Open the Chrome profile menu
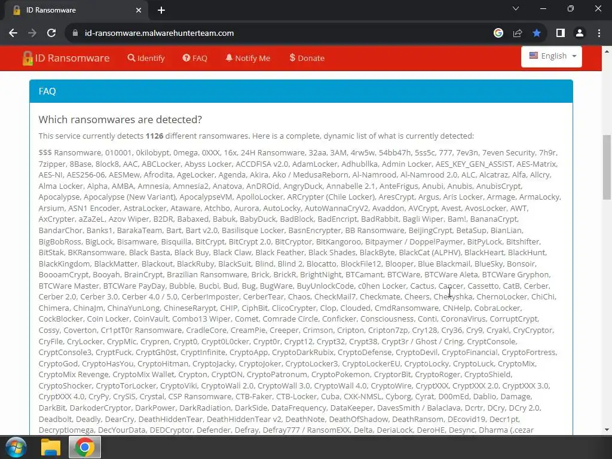The height and width of the screenshot is (459, 612). (580, 33)
